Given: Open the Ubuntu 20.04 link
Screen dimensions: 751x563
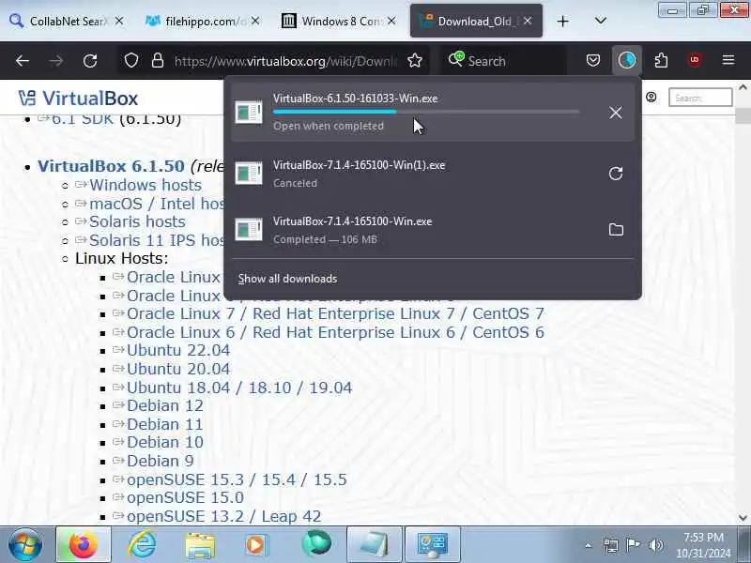Looking at the screenshot, I should point(178,369).
